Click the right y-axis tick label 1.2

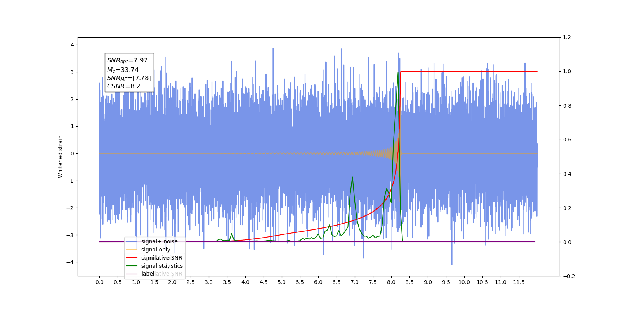pos(567,38)
